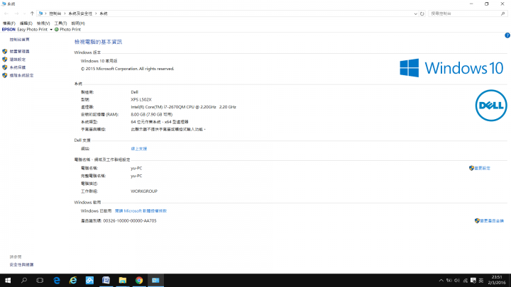This screenshot has width=511, height=287.
Task: Select the System and Security breadcrumb segment
Action: [80, 13]
